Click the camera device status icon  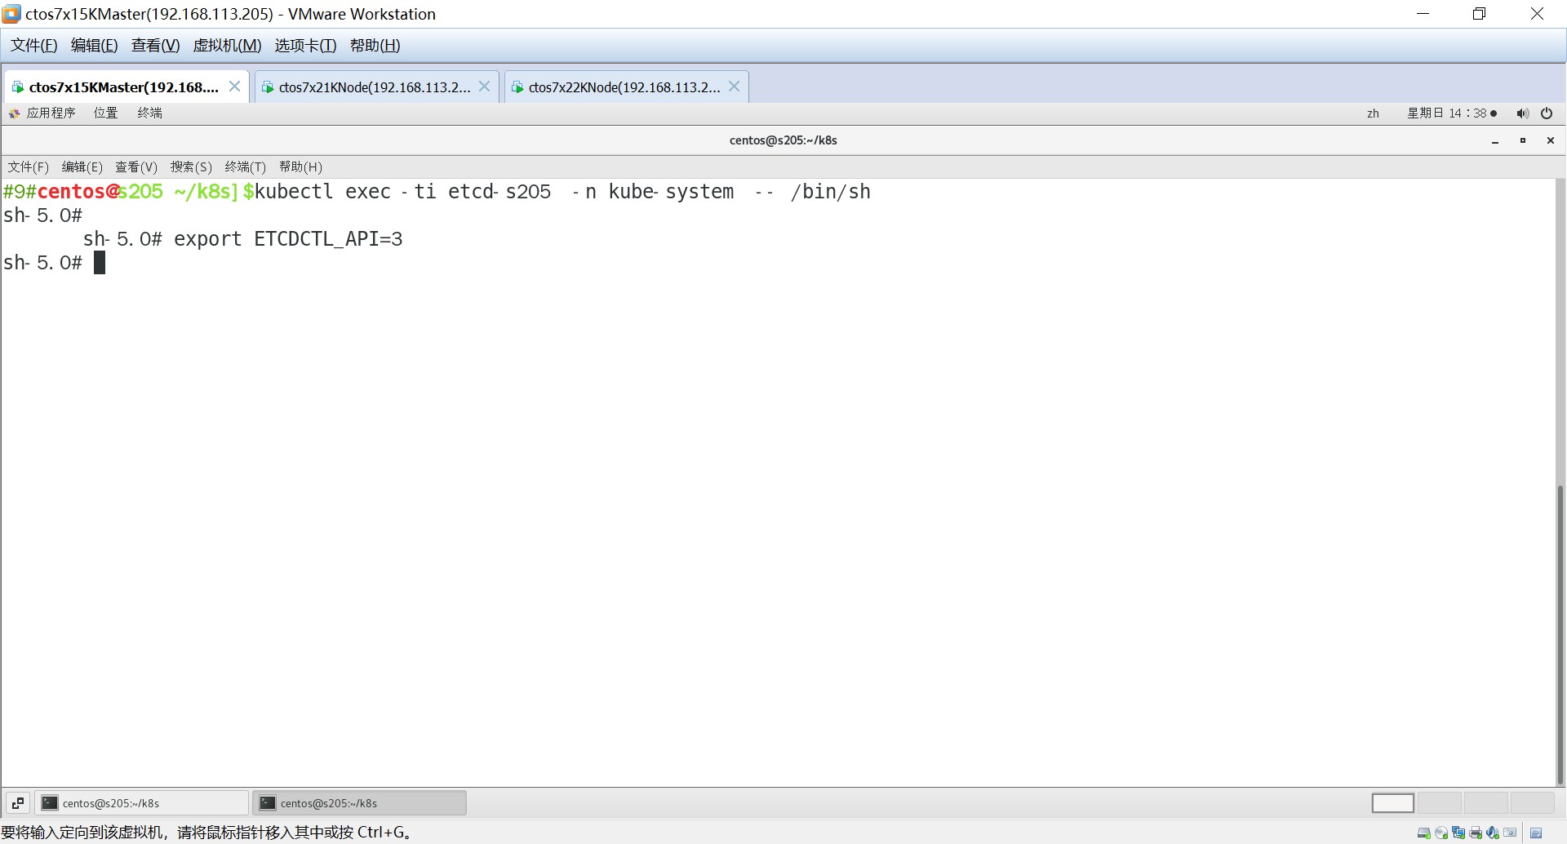click(x=1510, y=833)
